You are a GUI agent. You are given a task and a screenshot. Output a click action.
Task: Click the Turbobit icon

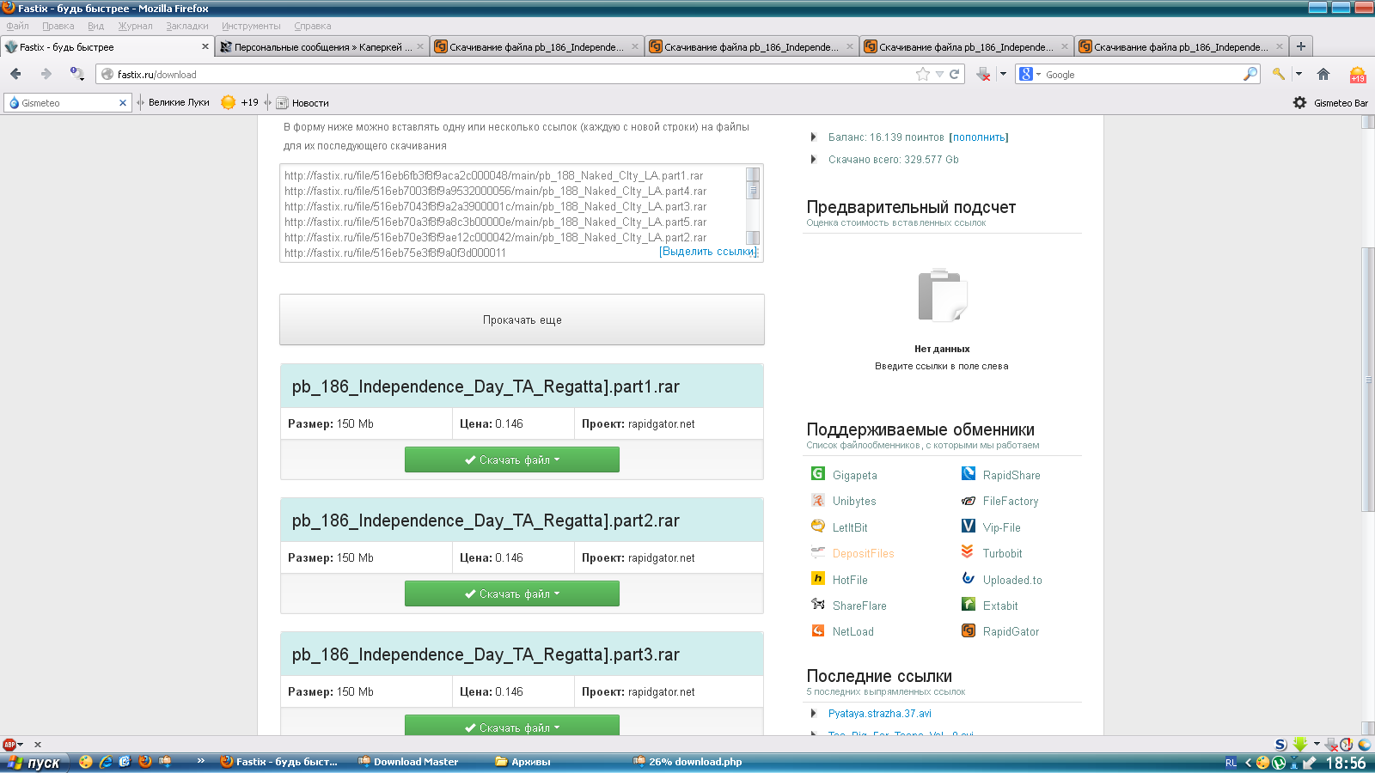(969, 552)
